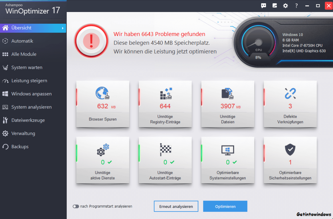Open settings via title bar gear icon
This screenshot has width=333, height=219.
coord(286,6)
